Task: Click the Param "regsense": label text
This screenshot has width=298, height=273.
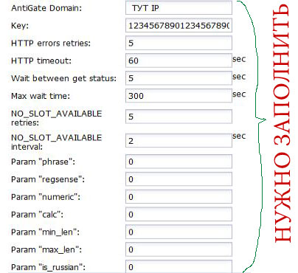Action: coord(48,179)
